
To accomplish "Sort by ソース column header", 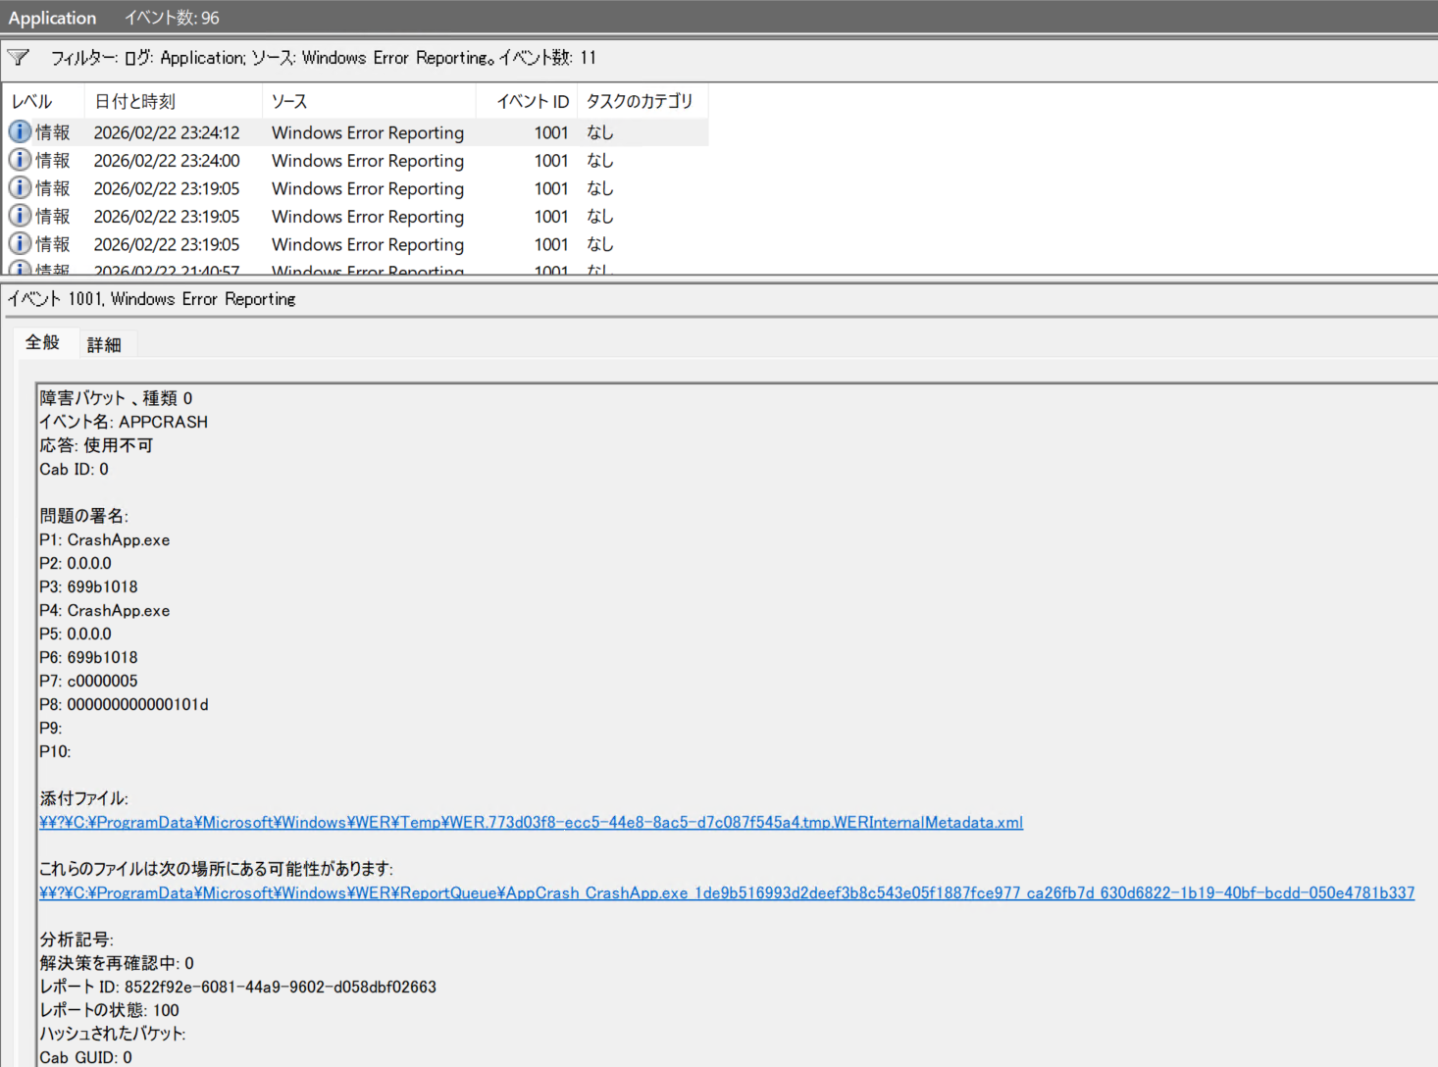I will pos(289,102).
